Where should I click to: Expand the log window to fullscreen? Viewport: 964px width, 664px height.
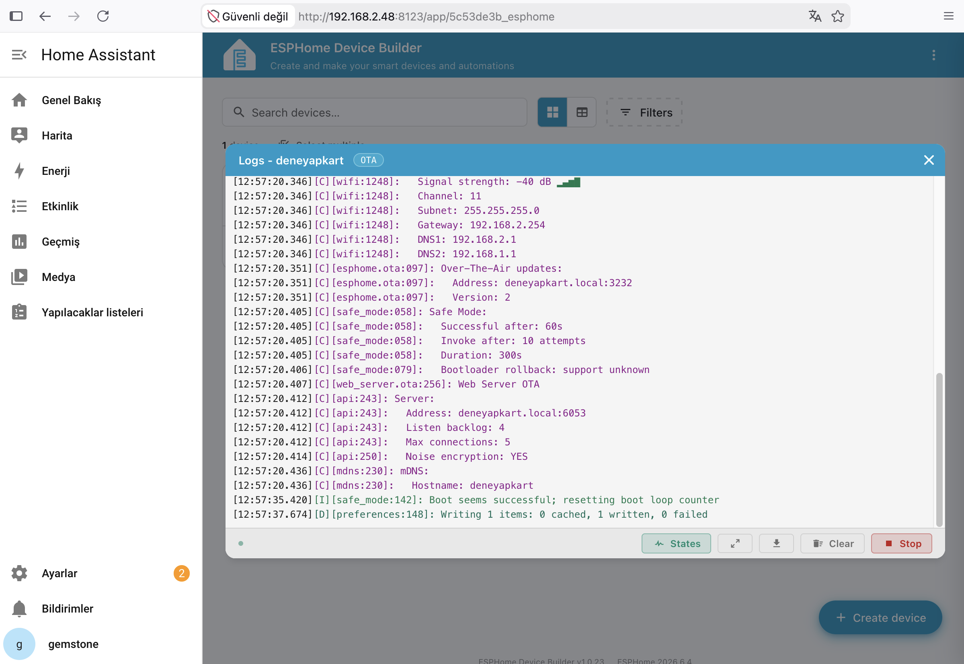pyautogui.click(x=735, y=543)
